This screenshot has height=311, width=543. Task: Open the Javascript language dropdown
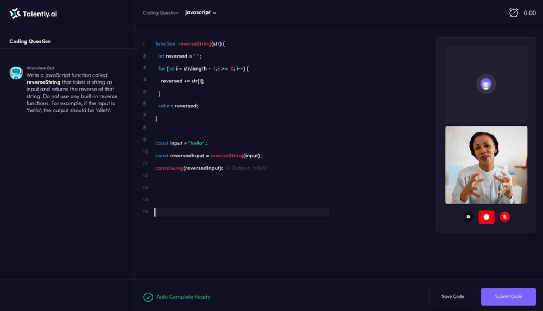(200, 12)
